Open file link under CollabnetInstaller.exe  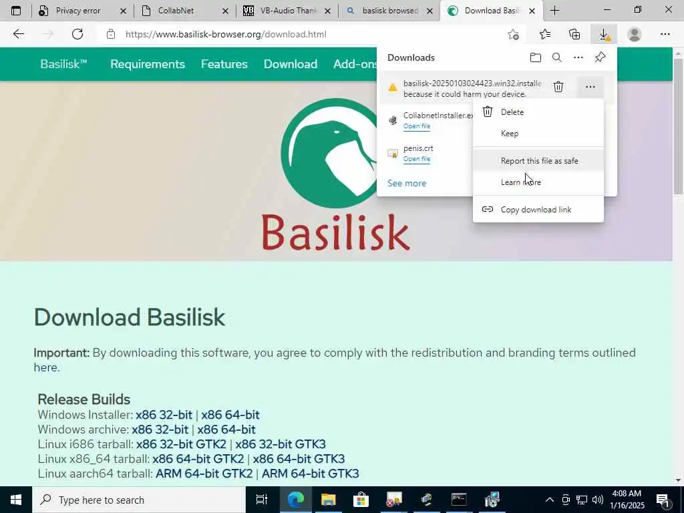pyautogui.click(x=417, y=126)
